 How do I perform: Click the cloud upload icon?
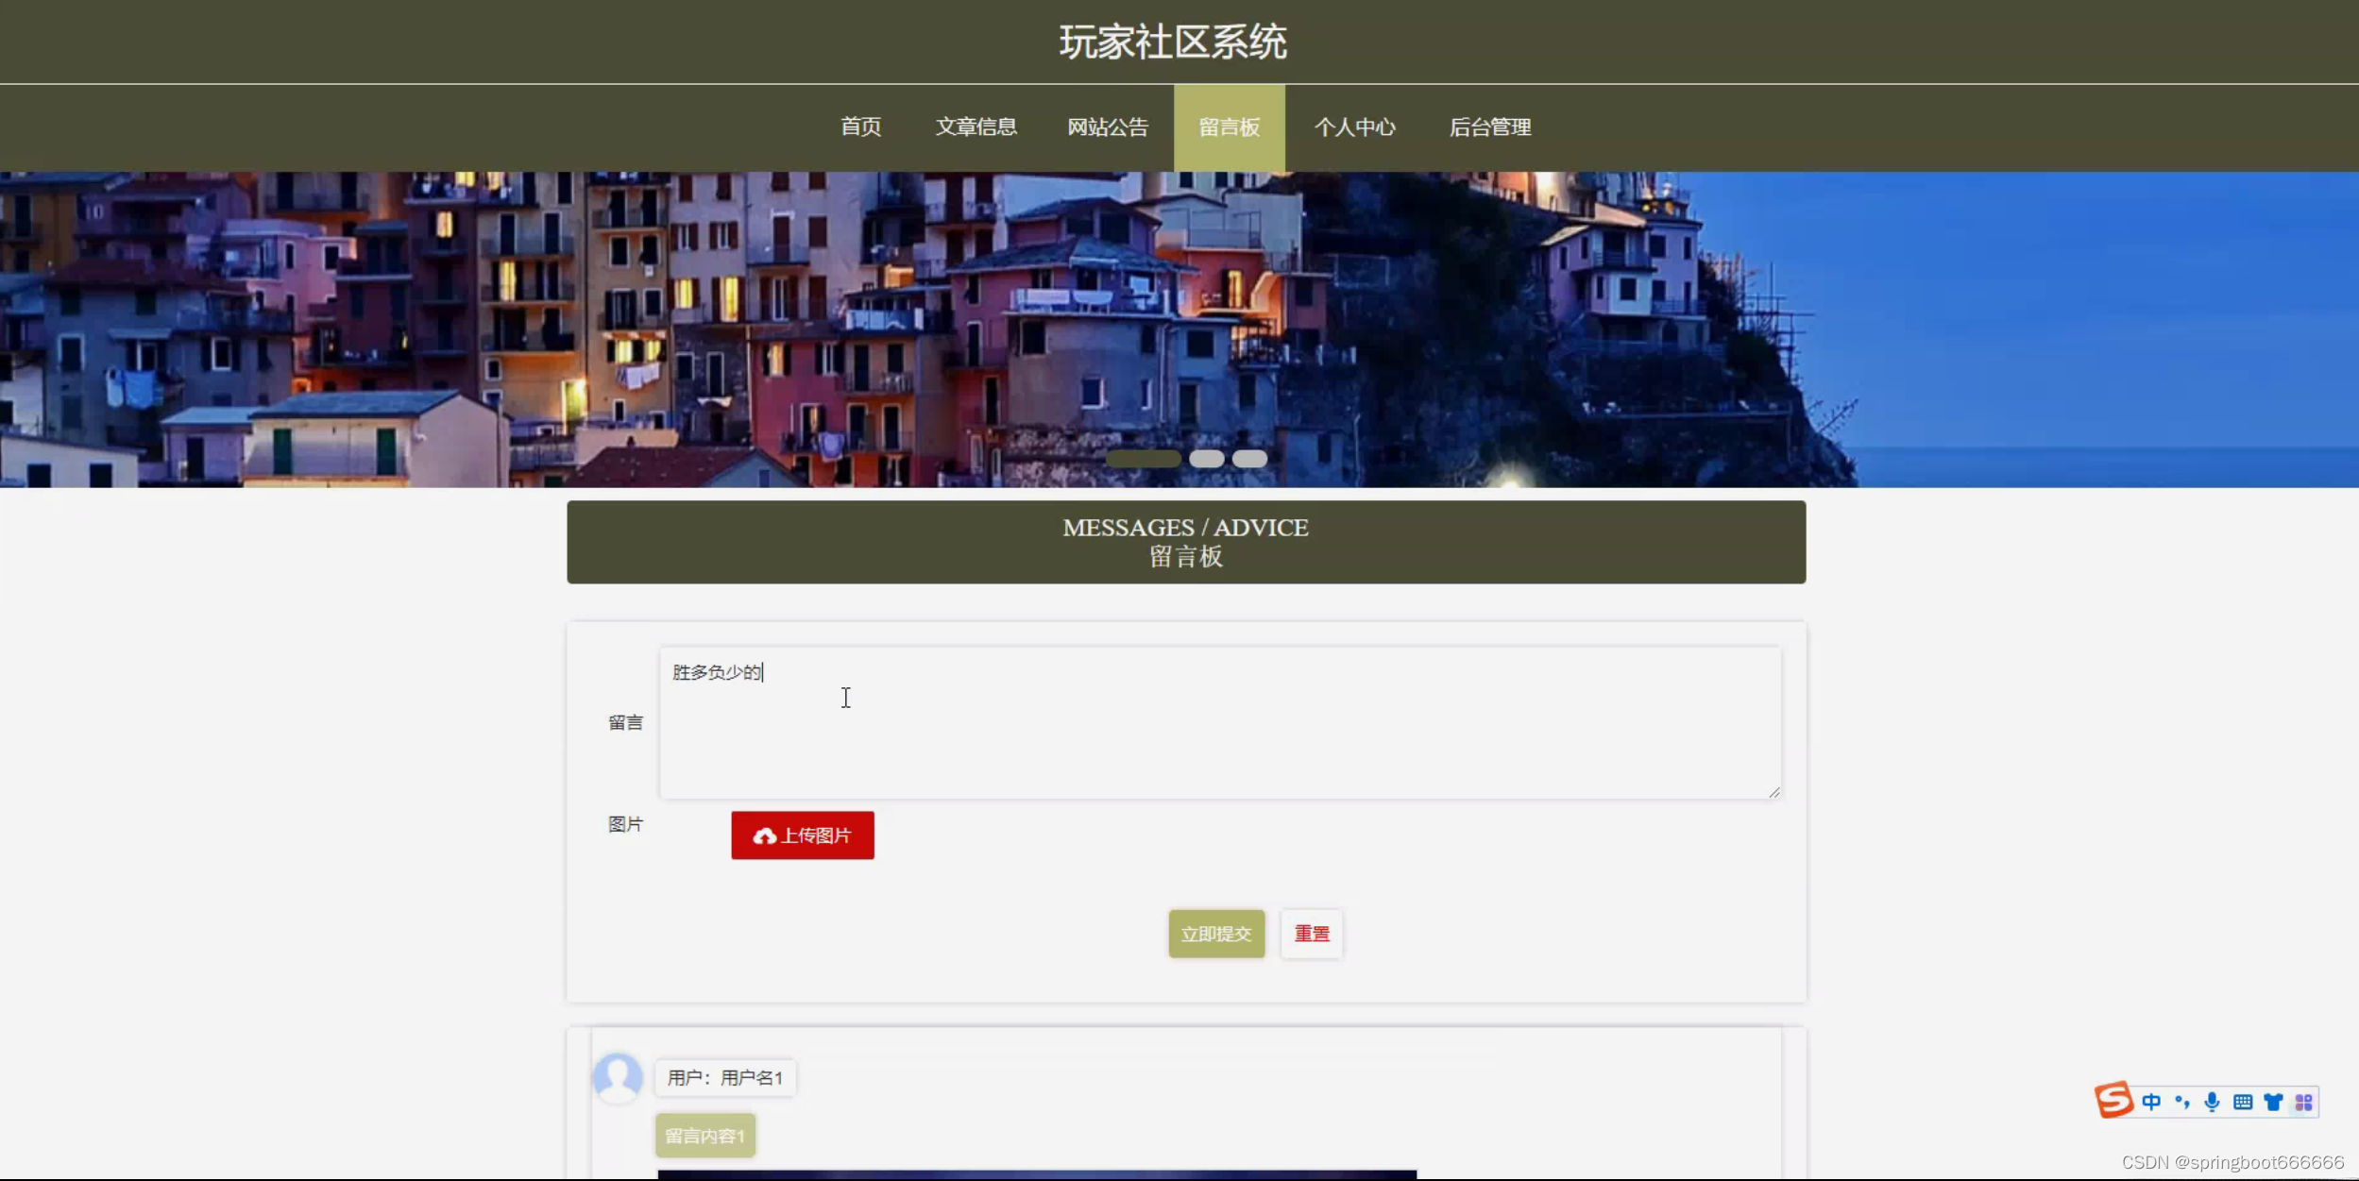coord(764,836)
